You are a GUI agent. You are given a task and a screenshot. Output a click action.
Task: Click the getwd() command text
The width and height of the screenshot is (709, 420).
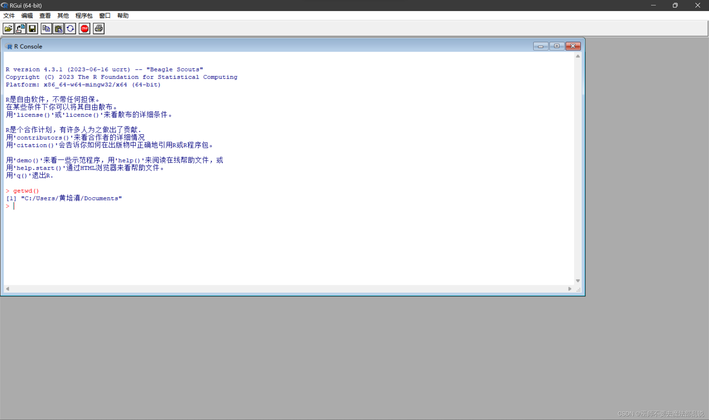[x=26, y=191]
